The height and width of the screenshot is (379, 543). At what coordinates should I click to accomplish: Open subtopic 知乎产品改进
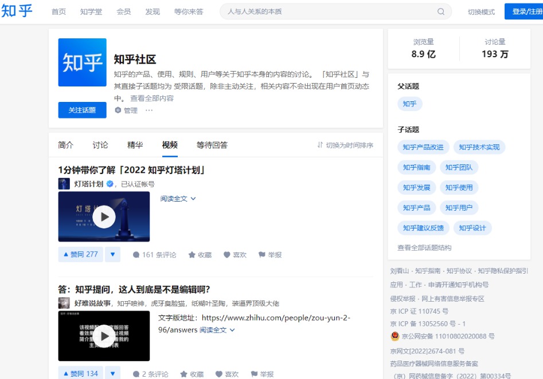point(423,147)
